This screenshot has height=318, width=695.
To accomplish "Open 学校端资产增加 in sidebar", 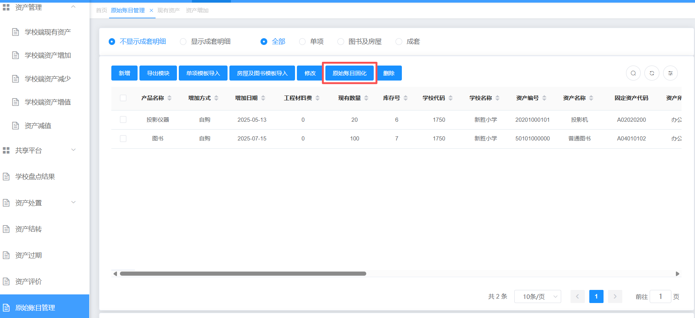I will click(x=48, y=55).
